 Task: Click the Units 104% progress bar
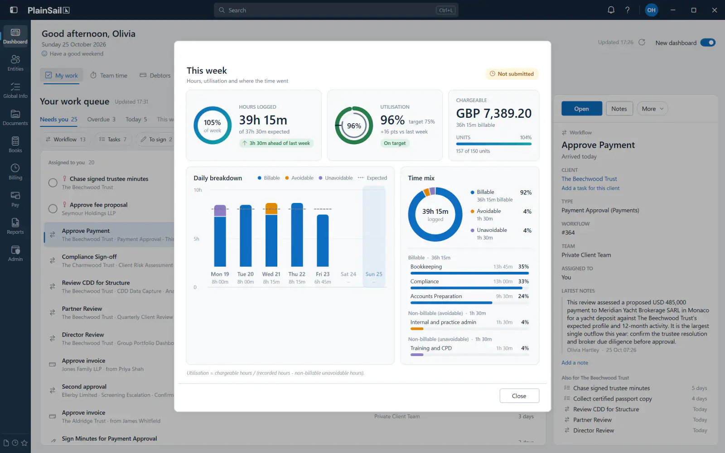point(493,144)
